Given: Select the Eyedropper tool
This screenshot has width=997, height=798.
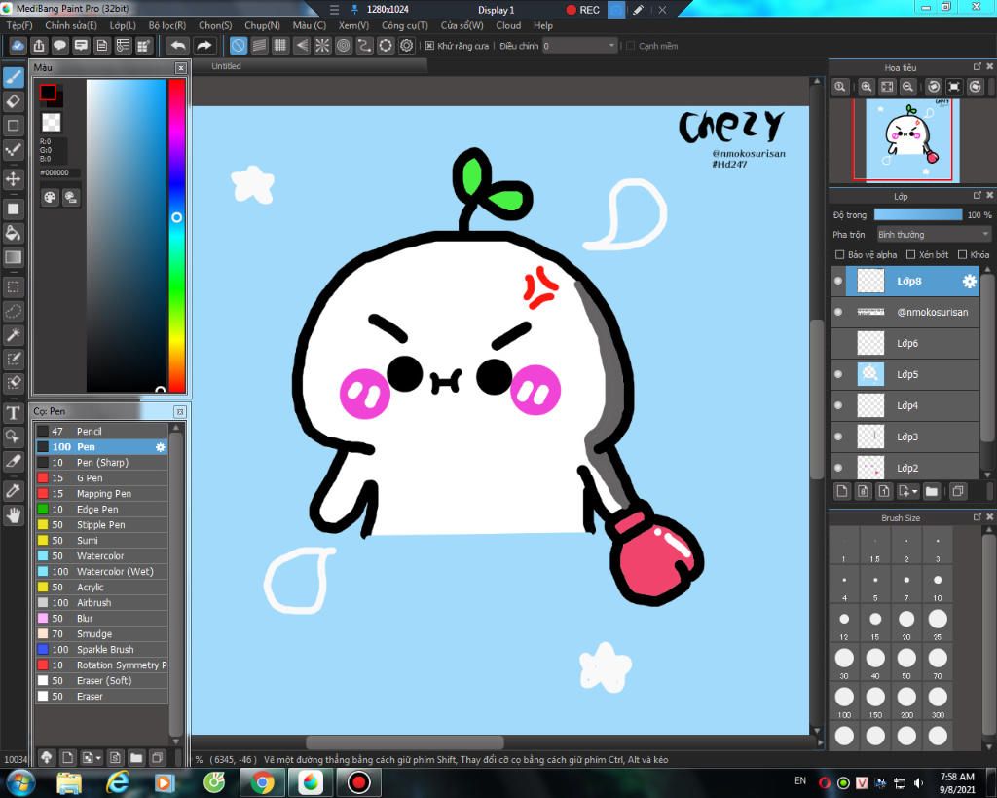Looking at the screenshot, I should [13, 491].
